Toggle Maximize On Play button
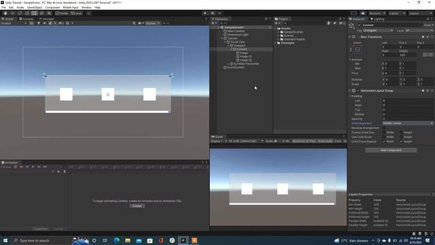Viewport: 435px width, 245px height. tap(304, 141)
